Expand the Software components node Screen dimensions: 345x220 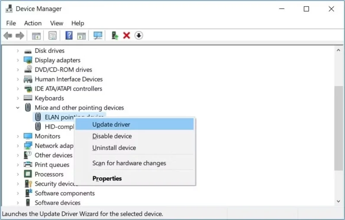(18, 193)
